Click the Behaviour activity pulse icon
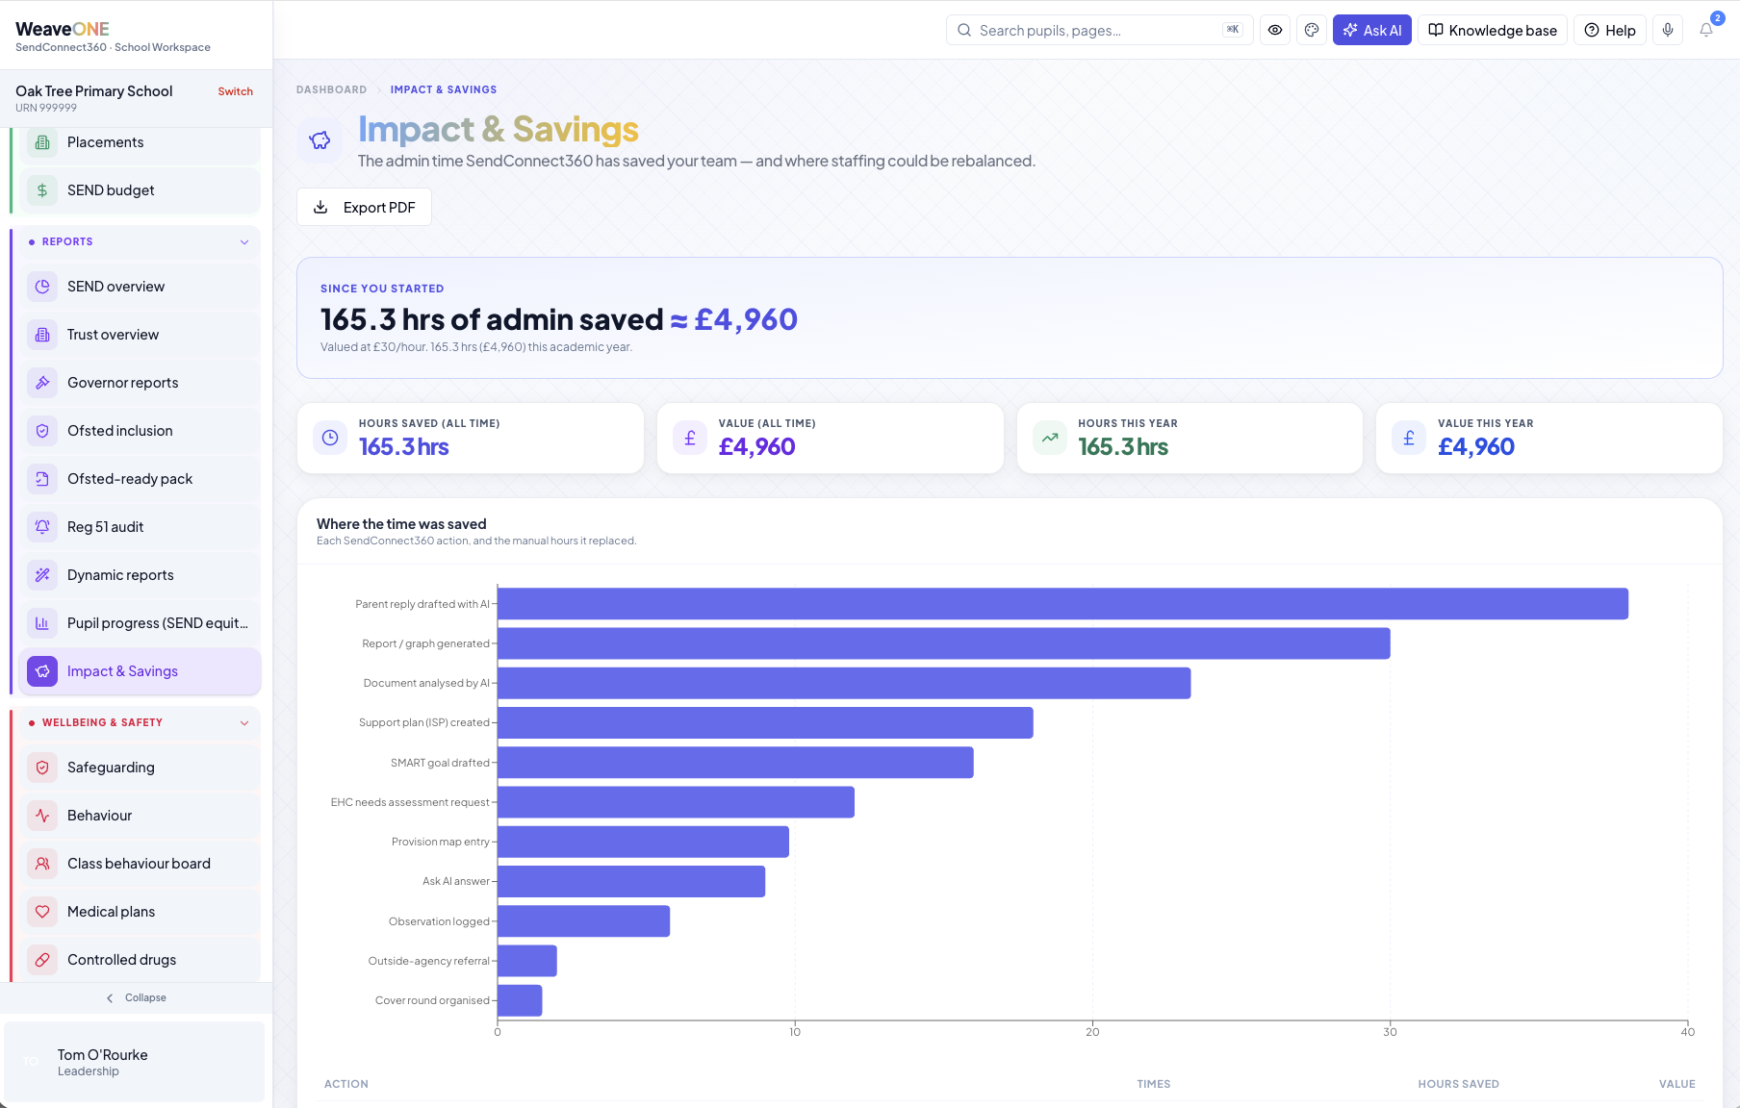The image size is (1740, 1108). 42,816
